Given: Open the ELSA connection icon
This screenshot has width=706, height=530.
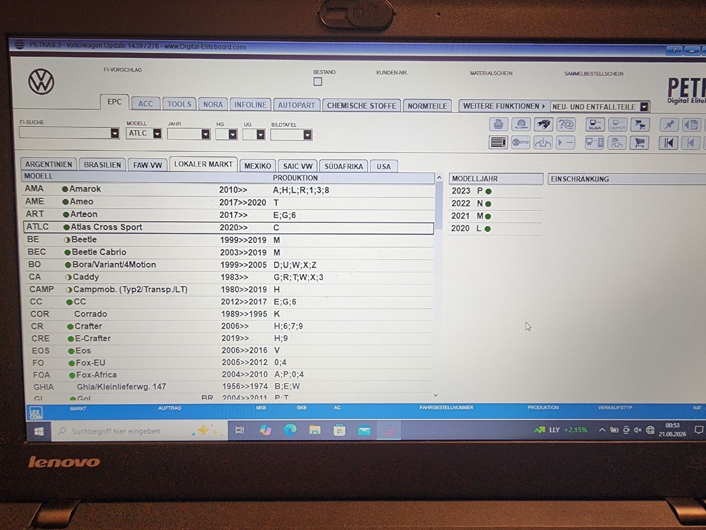Looking at the screenshot, I should 595,125.
